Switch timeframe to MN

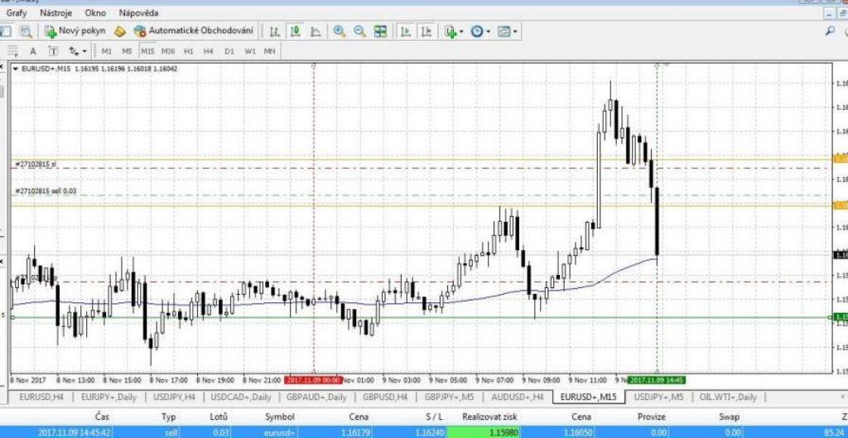click(269, 51)
